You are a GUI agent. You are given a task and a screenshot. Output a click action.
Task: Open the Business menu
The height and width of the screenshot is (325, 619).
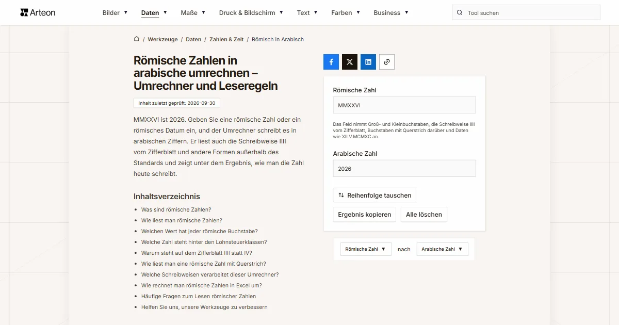[x=391, y=13]
